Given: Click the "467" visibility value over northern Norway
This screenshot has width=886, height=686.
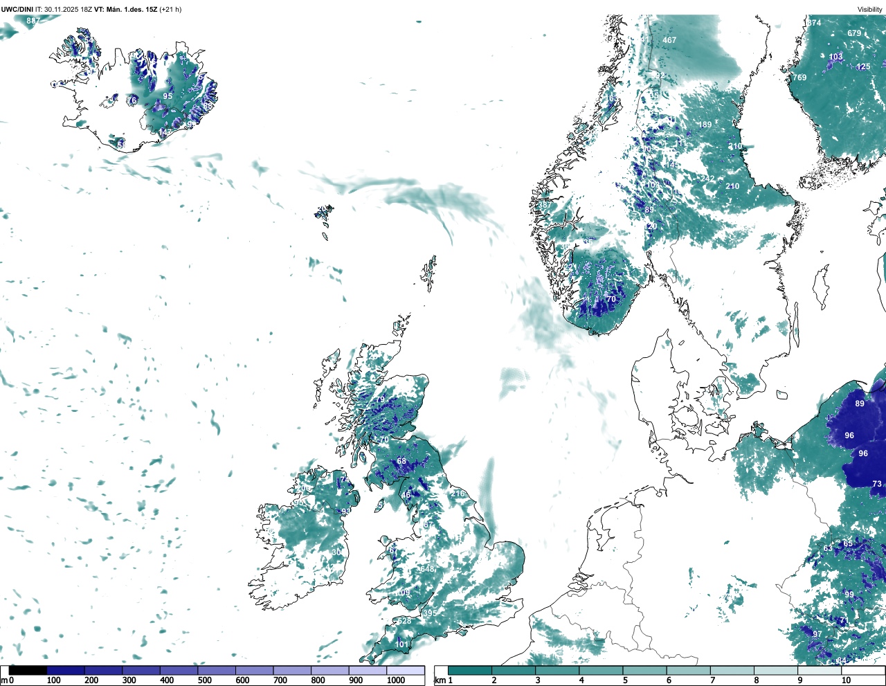Looking at the screenshot, I should click(669, 40).
